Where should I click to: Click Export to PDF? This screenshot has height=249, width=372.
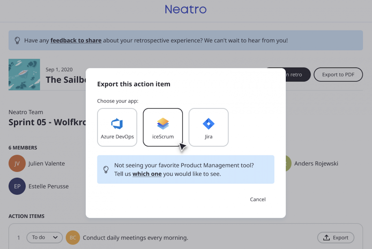coord(338,75)
